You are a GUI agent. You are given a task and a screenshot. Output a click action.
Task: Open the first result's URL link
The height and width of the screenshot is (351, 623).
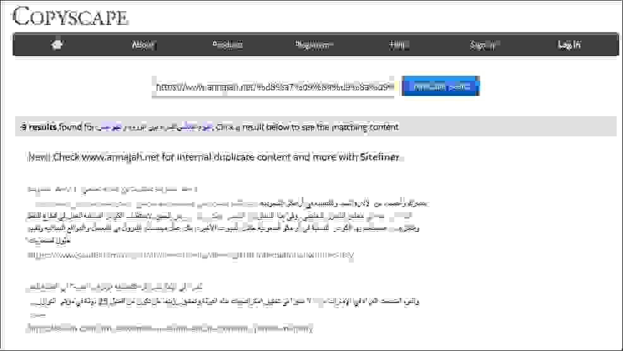click(x=190, y=255)
